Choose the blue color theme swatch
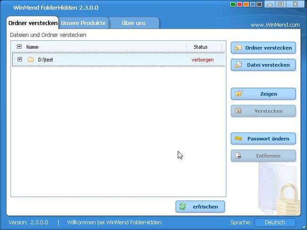The height and width of the screenshot is (230, 307). click(x=253, y=4)
